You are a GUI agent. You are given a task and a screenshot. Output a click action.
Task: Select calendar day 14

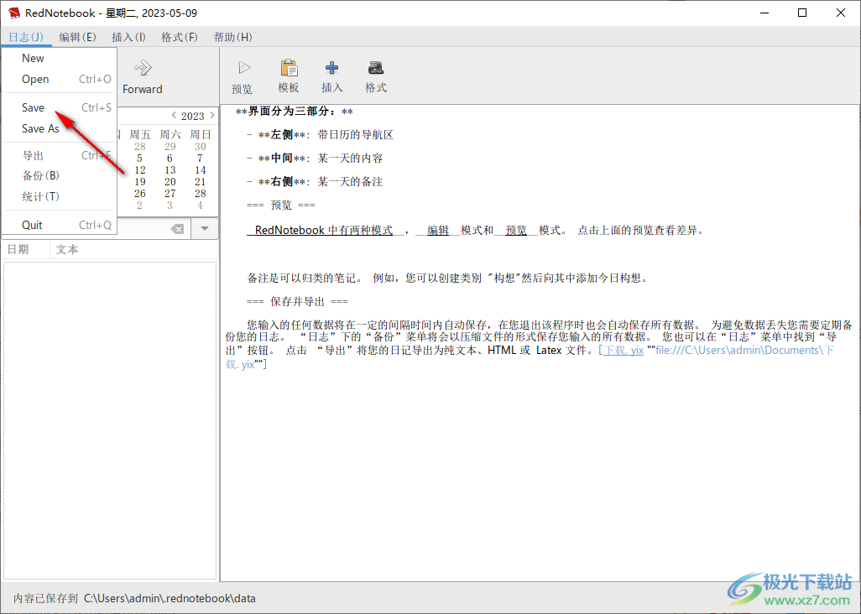point(201,170)
